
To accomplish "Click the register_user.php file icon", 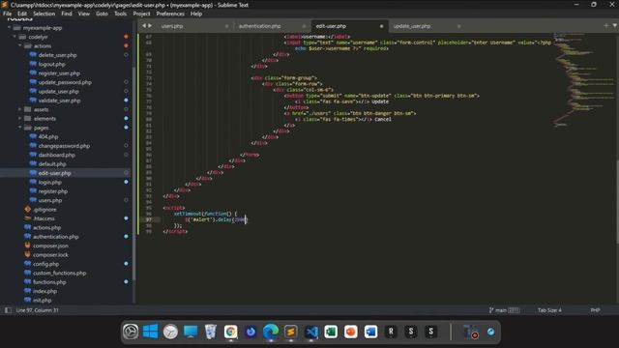I will click(x=33, y=73).
